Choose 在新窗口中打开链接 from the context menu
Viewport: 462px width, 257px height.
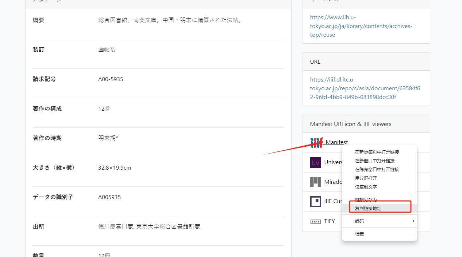[x=374, y=161]
